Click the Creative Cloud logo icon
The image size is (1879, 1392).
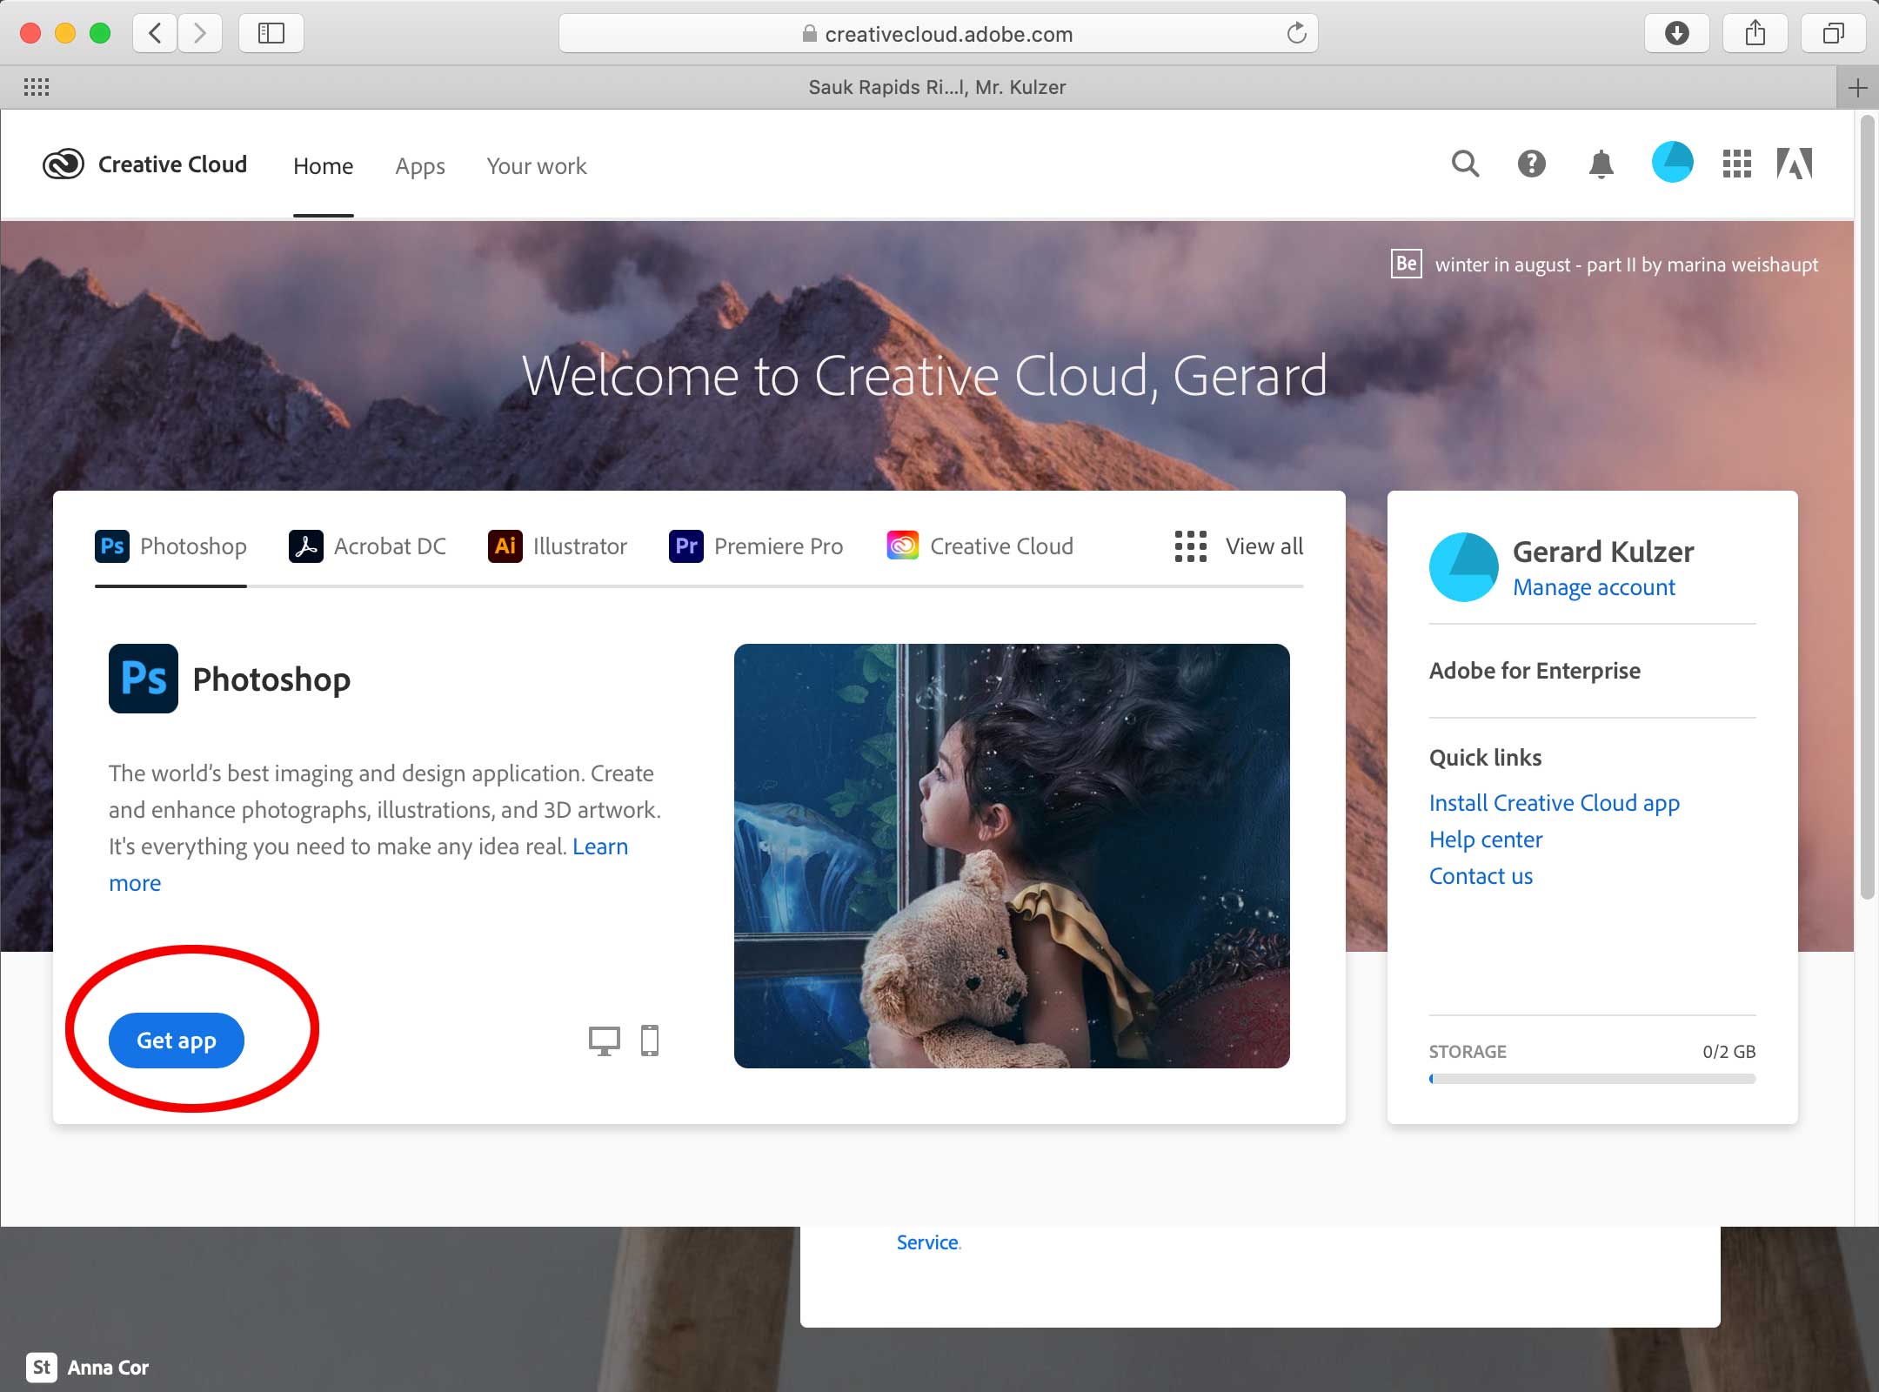click(64, 164)
